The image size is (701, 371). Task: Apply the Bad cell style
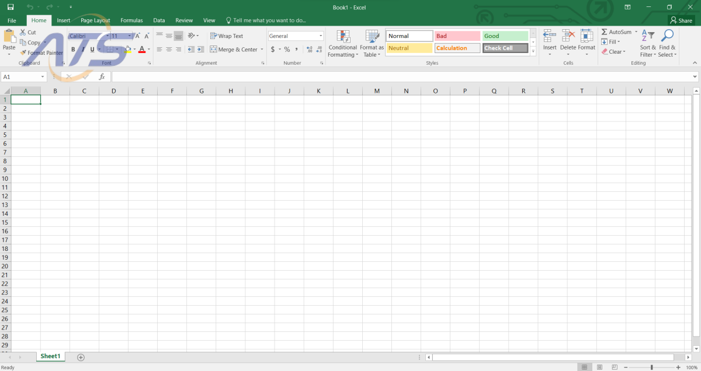457,36
